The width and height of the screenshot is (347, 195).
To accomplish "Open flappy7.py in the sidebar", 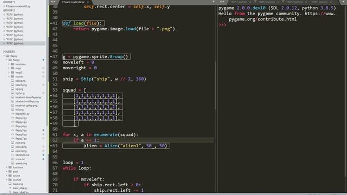I will 21,139.
